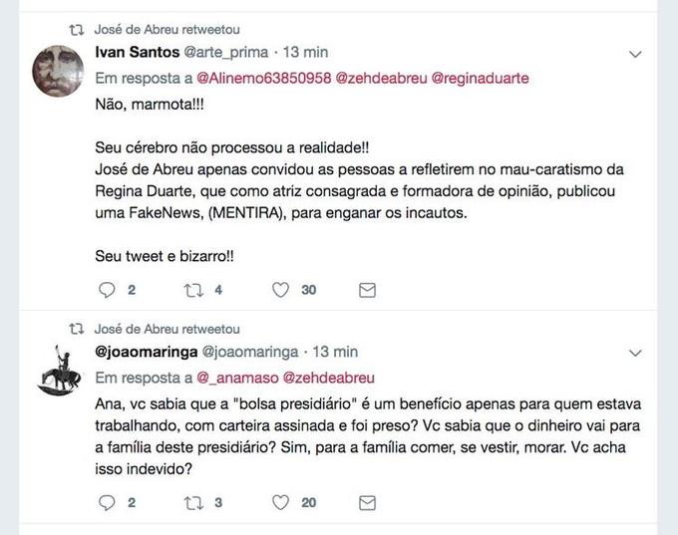This screenshot has width=678, height=535.
Task: Open the @Alinemo63850958 mention link
Action: click(266, 78)
